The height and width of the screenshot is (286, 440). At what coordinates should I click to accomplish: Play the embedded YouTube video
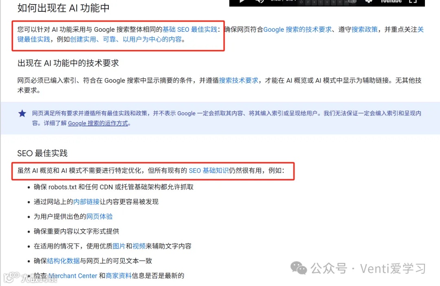[242, 1]
